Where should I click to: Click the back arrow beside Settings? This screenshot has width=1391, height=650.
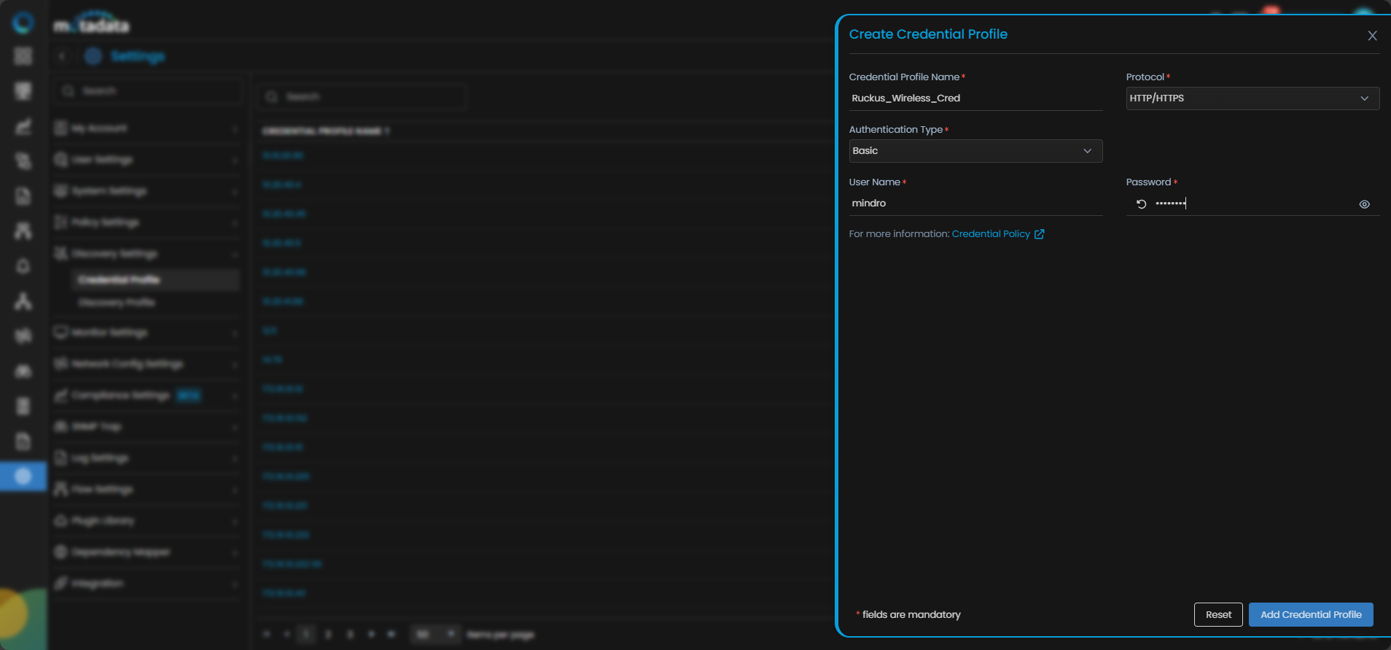tap(63, 56)
